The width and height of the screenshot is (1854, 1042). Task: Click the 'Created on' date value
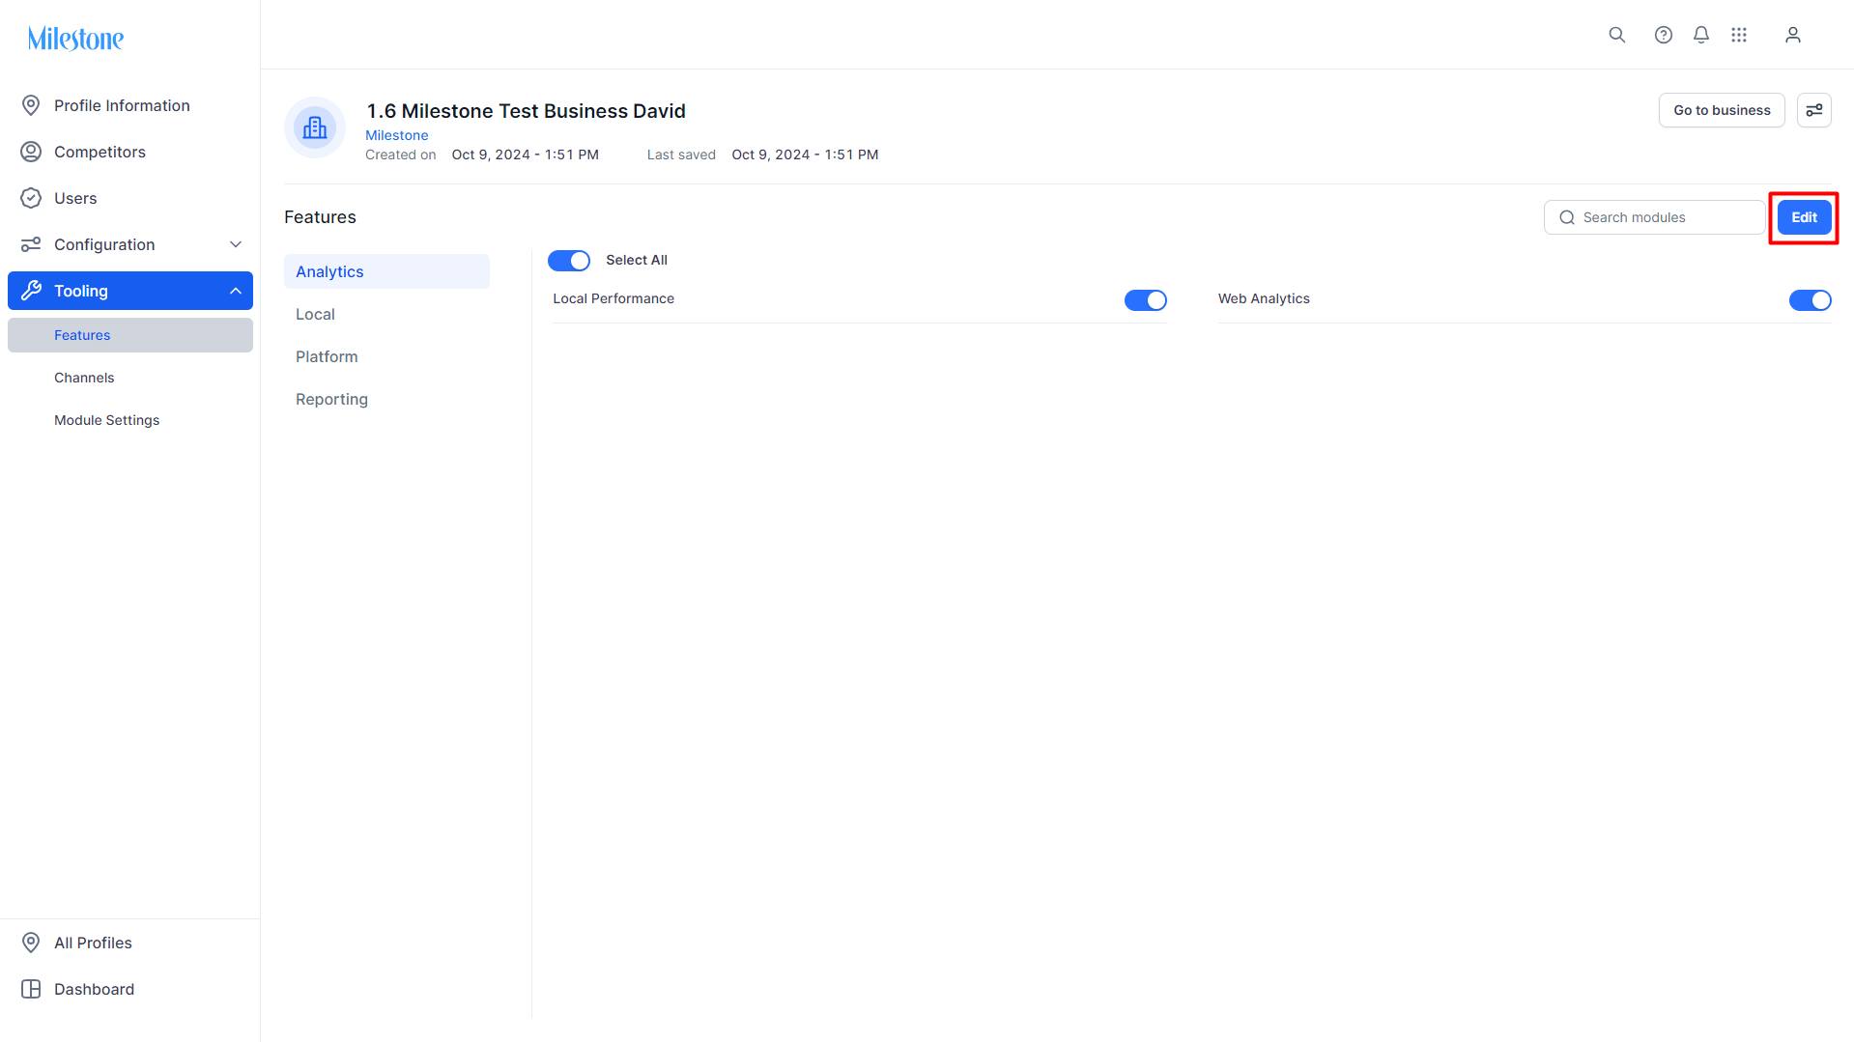[x=526, y=155]
